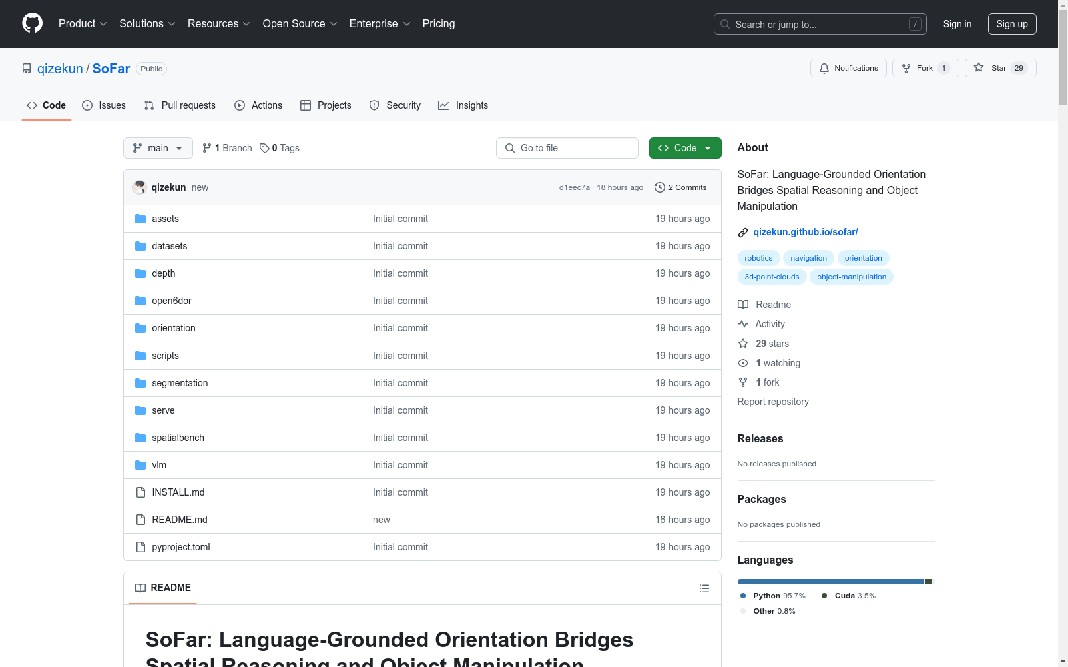Click the assets folder icon
Screen dimensions: 1068x667
(x=140, y=219)
